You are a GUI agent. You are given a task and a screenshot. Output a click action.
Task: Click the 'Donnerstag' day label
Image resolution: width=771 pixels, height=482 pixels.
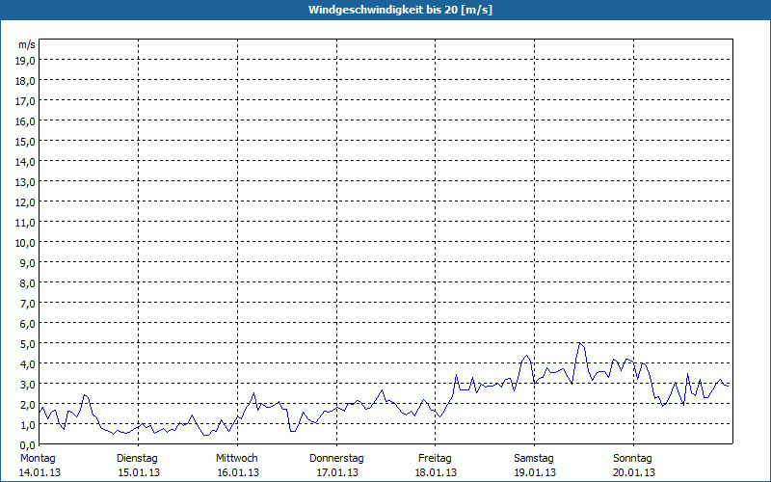(x=336, y=459)
